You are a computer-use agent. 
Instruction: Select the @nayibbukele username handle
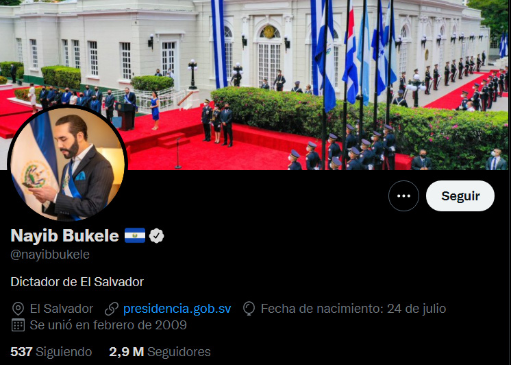click(50, 255)
